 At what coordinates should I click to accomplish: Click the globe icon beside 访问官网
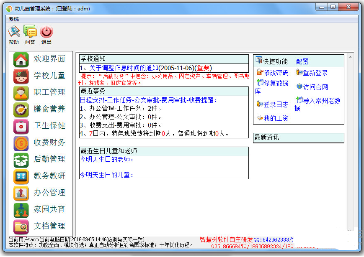[299, 87]
